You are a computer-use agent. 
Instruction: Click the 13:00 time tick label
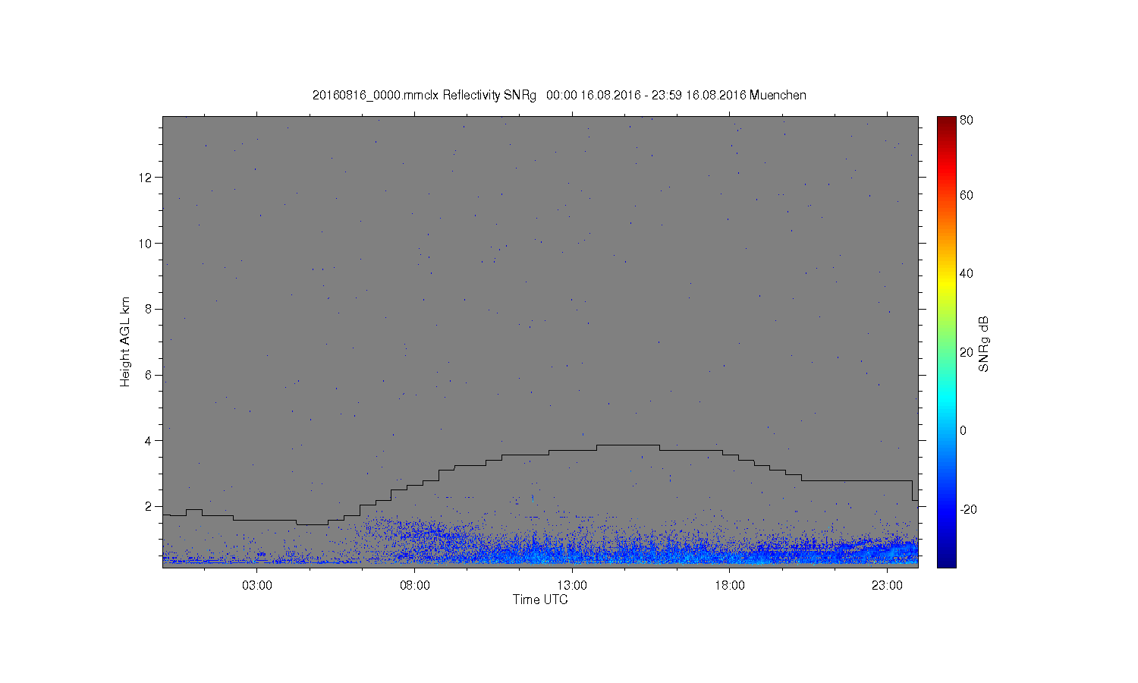[572, 586]
